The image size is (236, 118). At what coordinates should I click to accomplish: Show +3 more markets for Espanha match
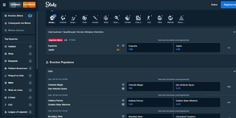(x=228, y=48)
